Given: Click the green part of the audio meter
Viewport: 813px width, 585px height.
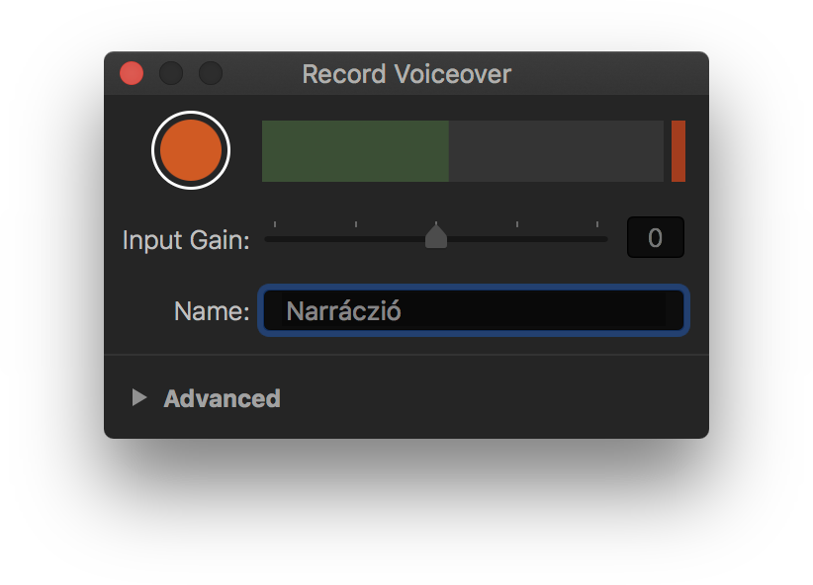Looking at the screenshot, I should click(x=354, y=151).
